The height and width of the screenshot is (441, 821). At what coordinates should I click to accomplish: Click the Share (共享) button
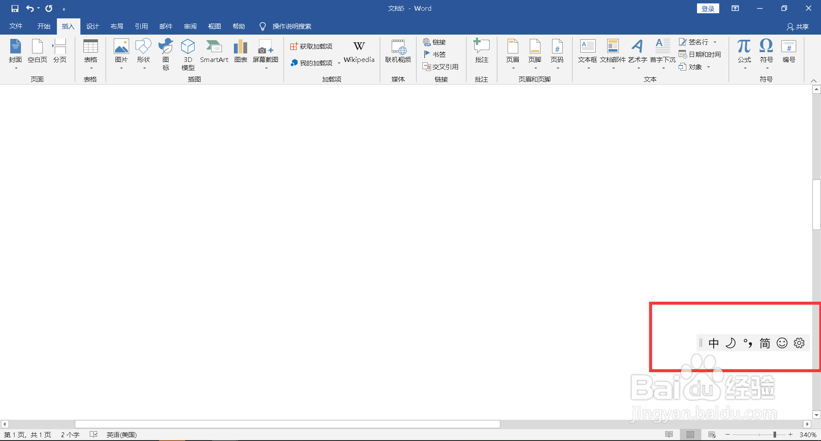pyautogui.click(x=798, y=26)
